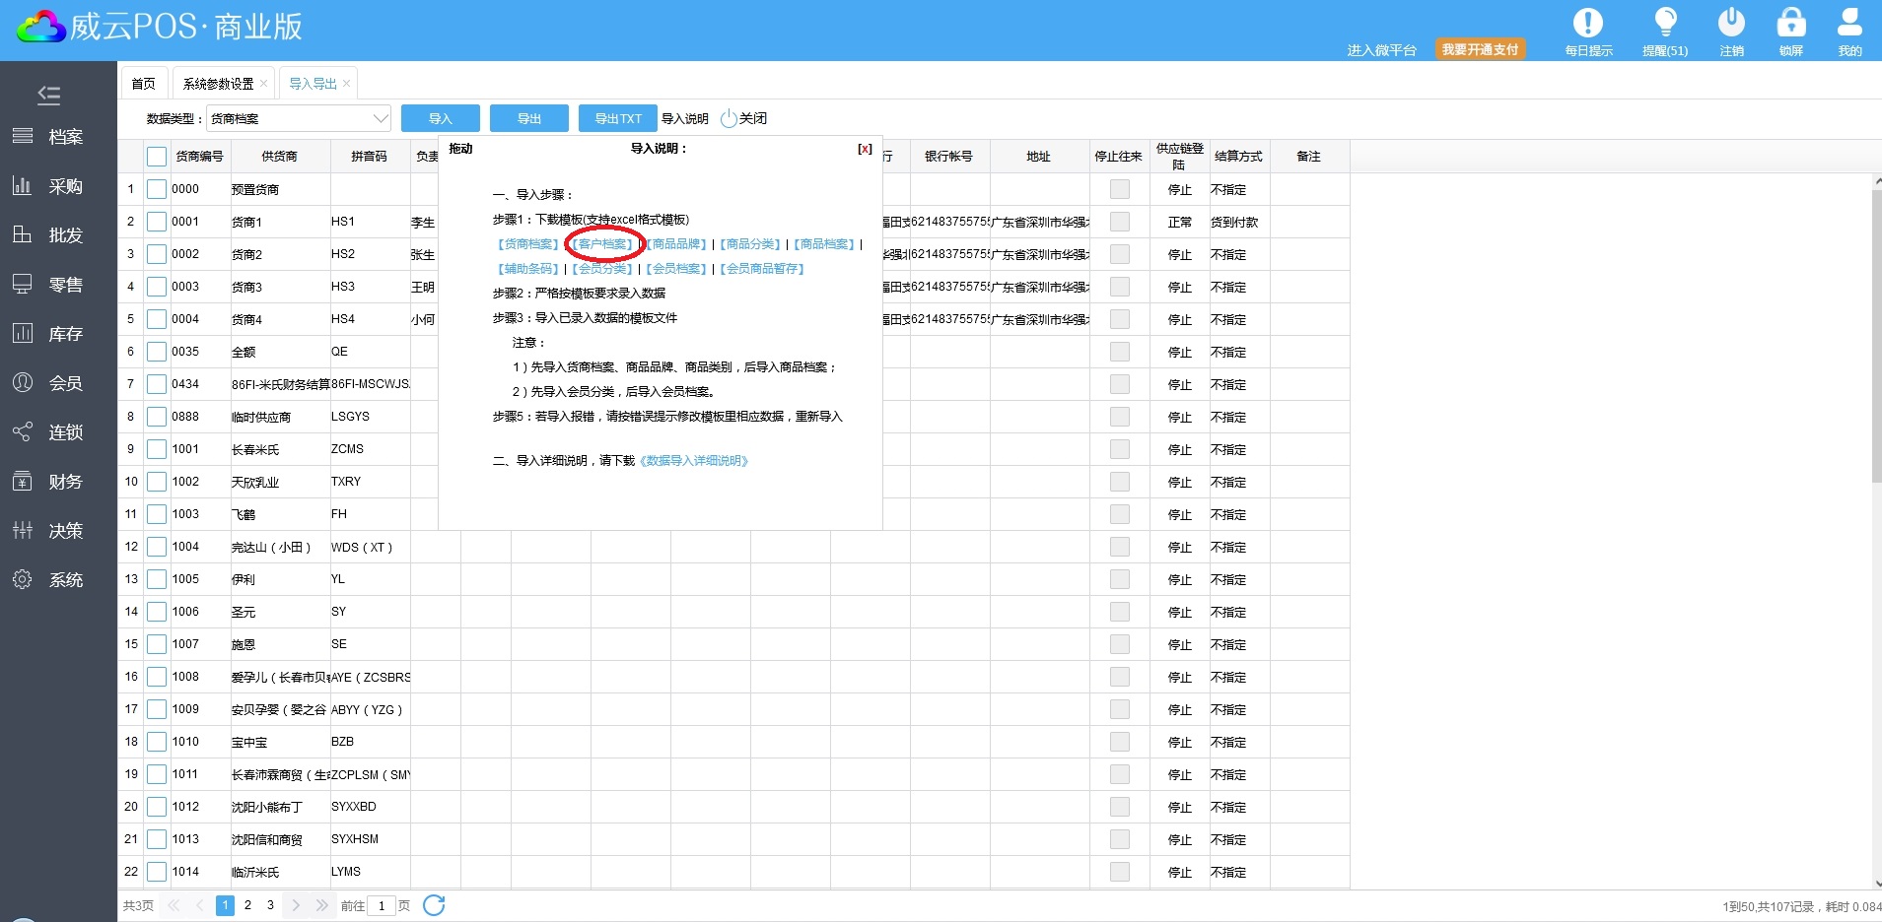Jump to the last page with the double arrow
The height and width of the screenshot is (922, 1882).
coord(321,905)
